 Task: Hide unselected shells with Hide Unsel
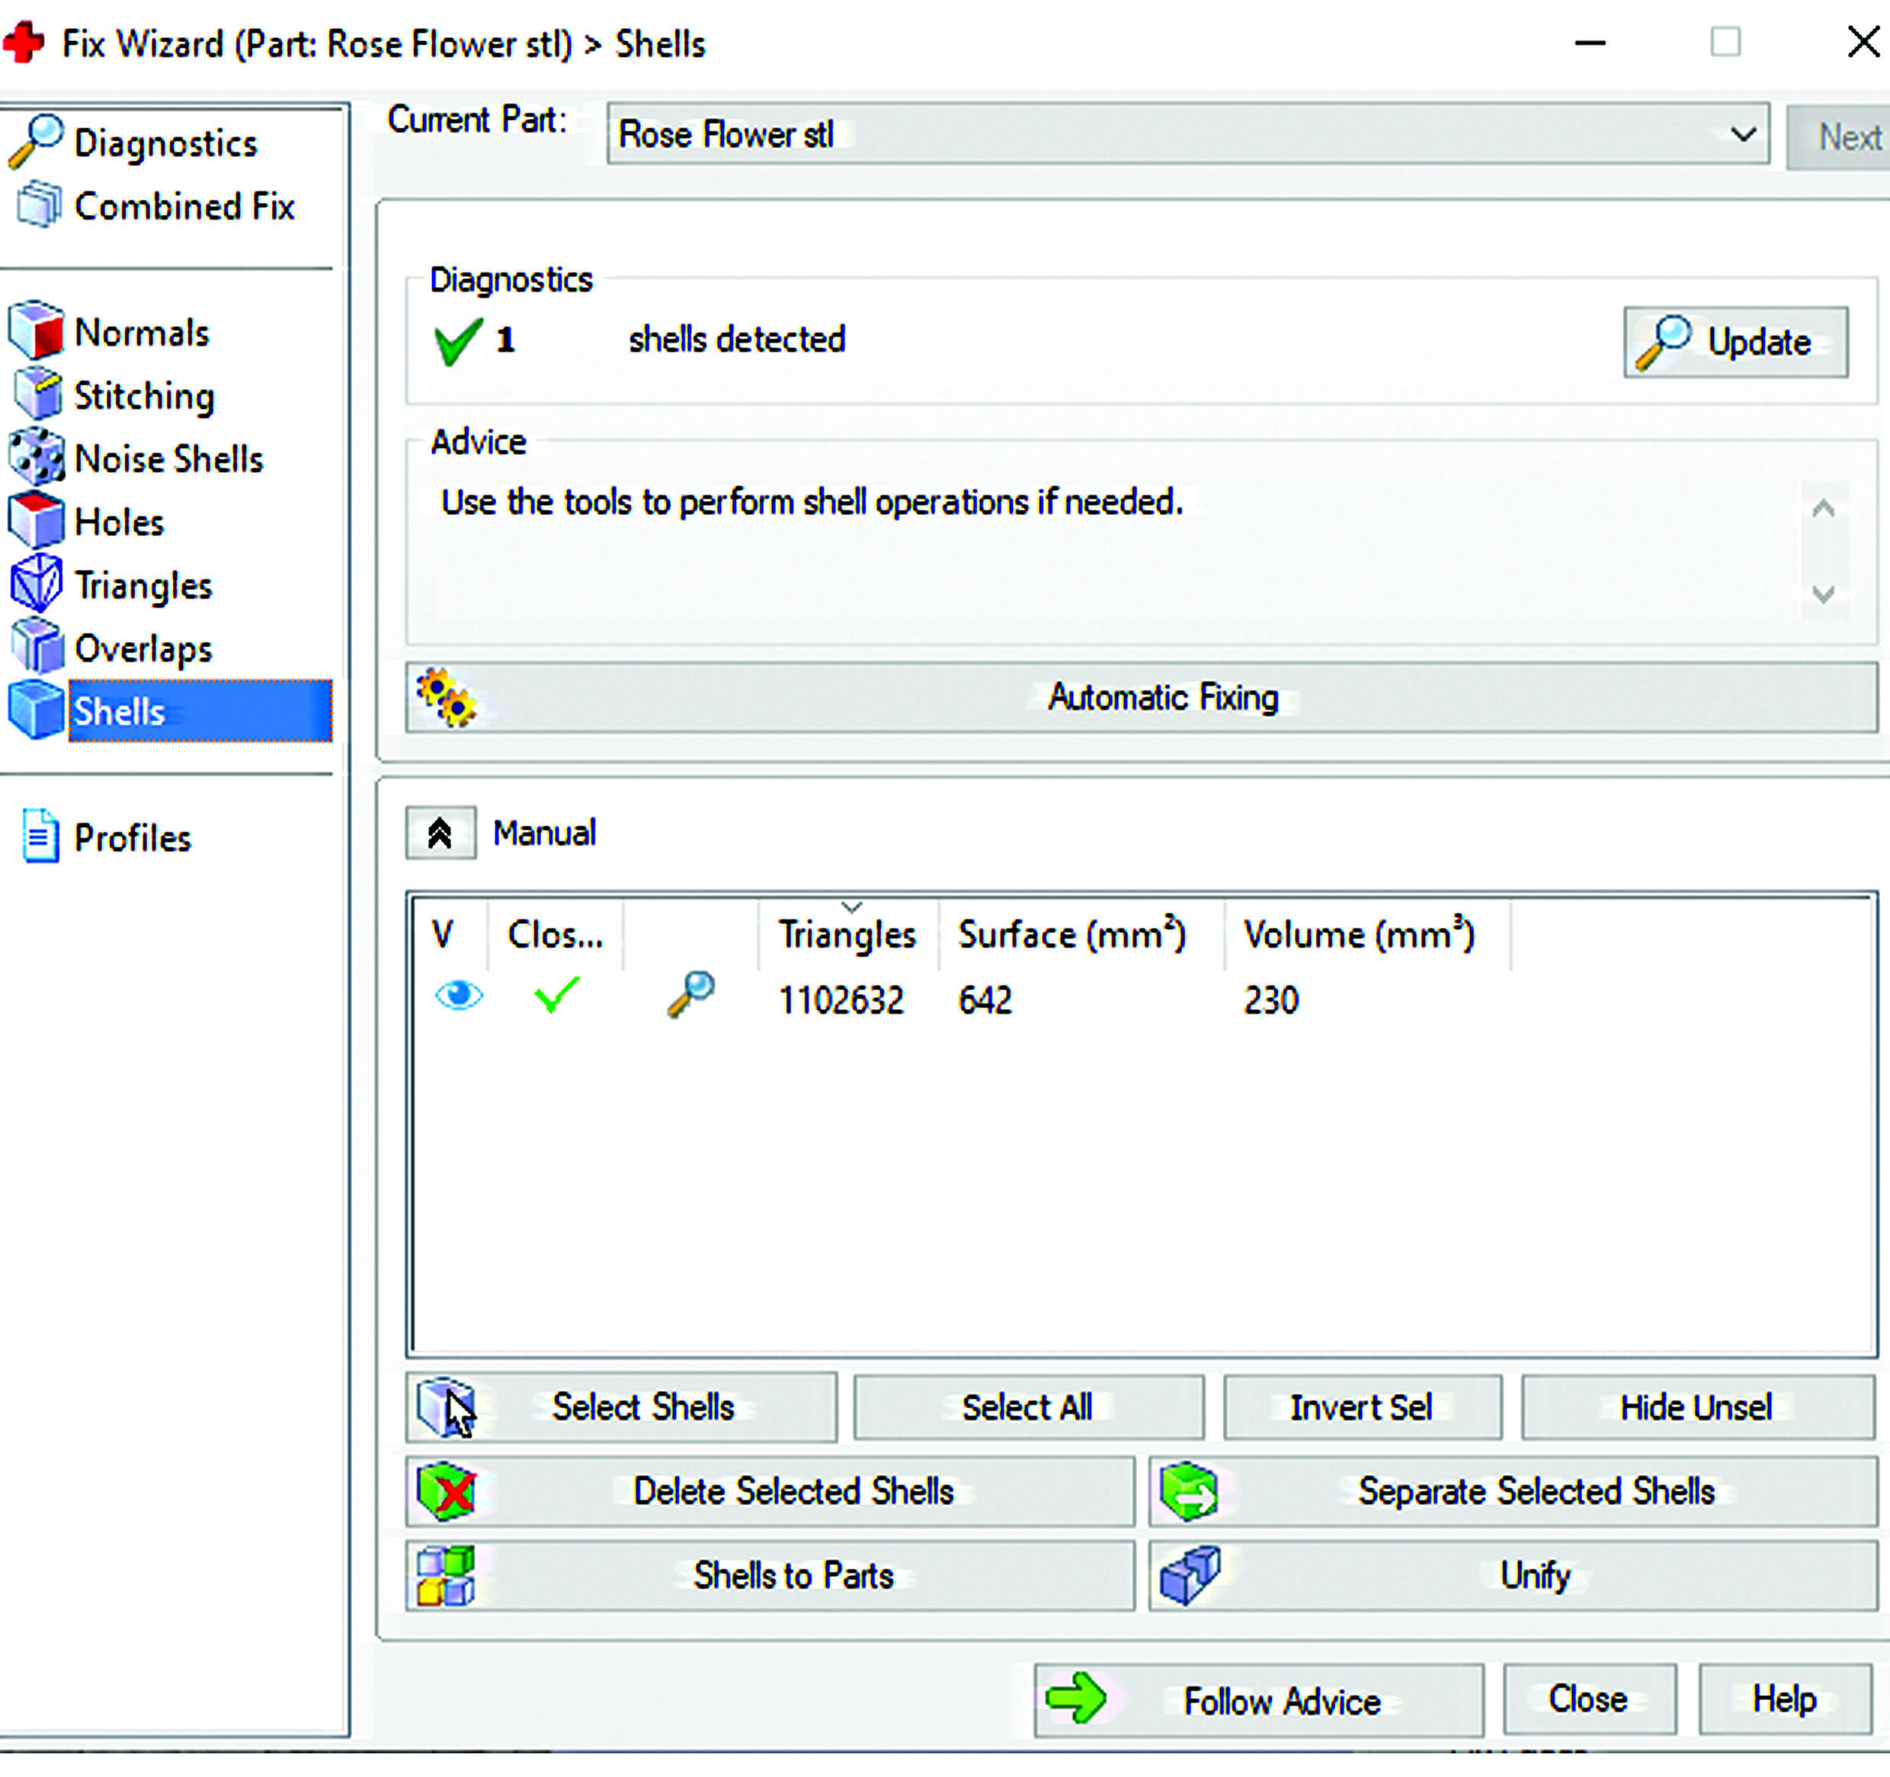[1696, 1407]
